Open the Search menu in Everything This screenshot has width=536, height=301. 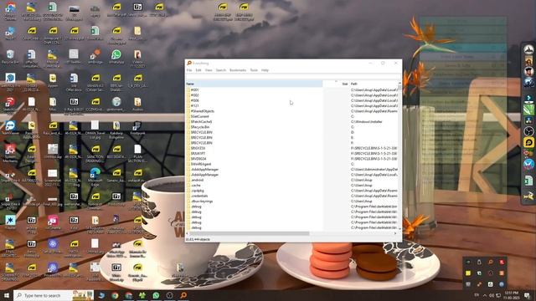click(x=221, y=70)
